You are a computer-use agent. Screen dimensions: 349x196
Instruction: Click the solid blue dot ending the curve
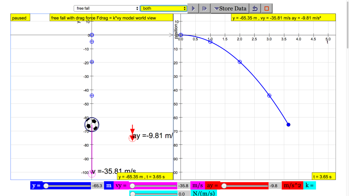288,125
